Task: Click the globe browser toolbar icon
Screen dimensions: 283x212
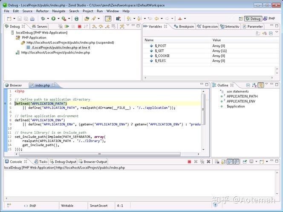Action: [x=77, y=19]
